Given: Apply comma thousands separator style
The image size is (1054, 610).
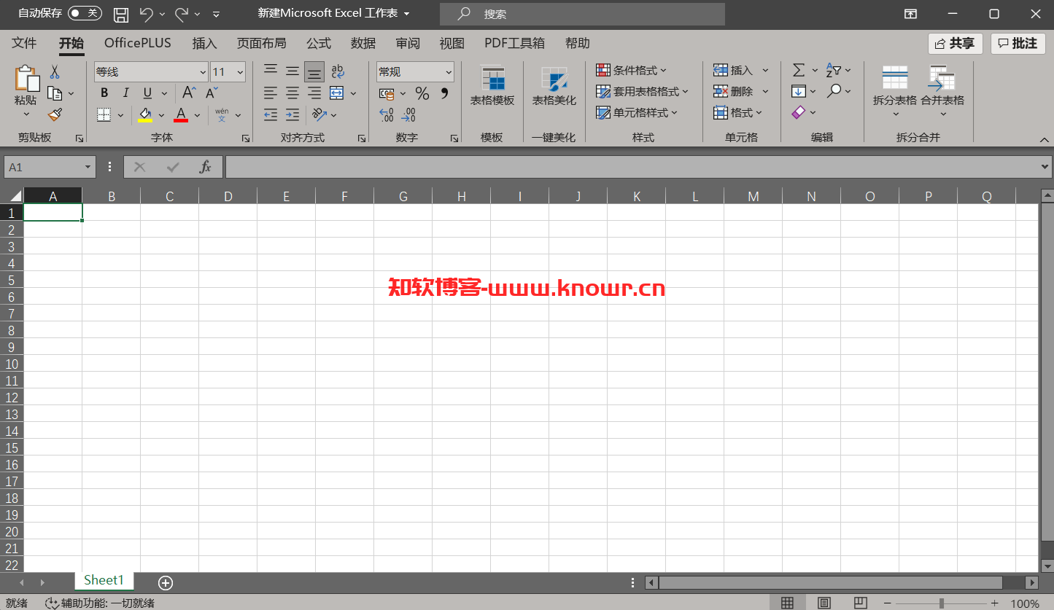Looking at the screenshot, I should [444, 93].
